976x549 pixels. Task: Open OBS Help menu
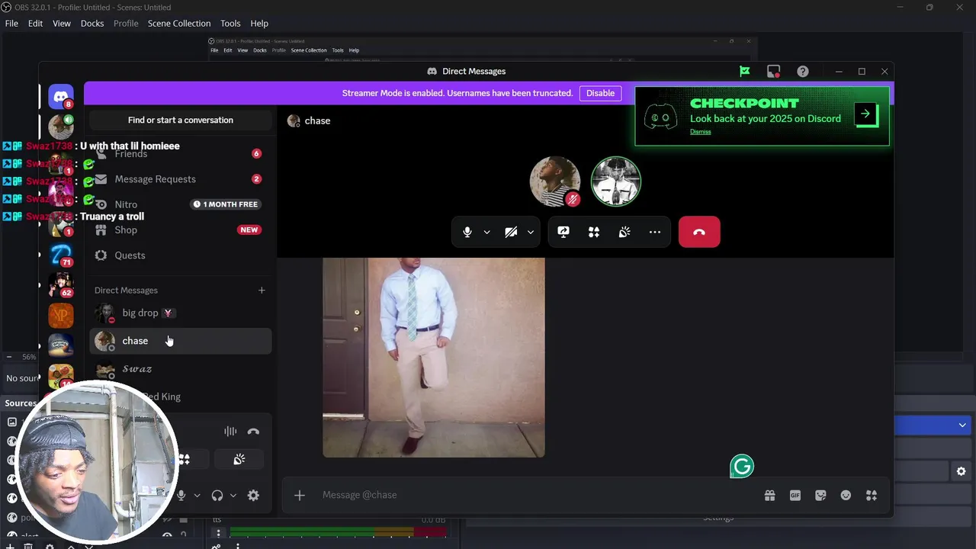tap(259, 23)
